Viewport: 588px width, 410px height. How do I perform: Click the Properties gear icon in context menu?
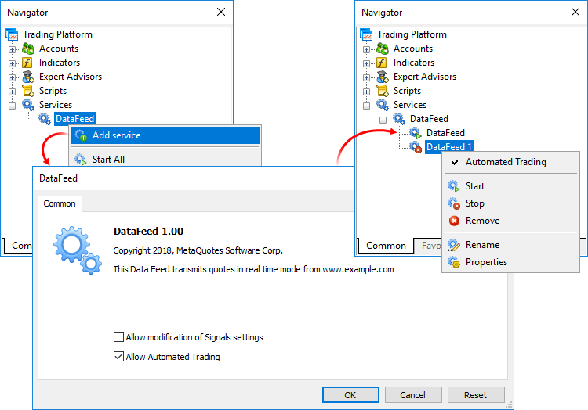(454, 262)
